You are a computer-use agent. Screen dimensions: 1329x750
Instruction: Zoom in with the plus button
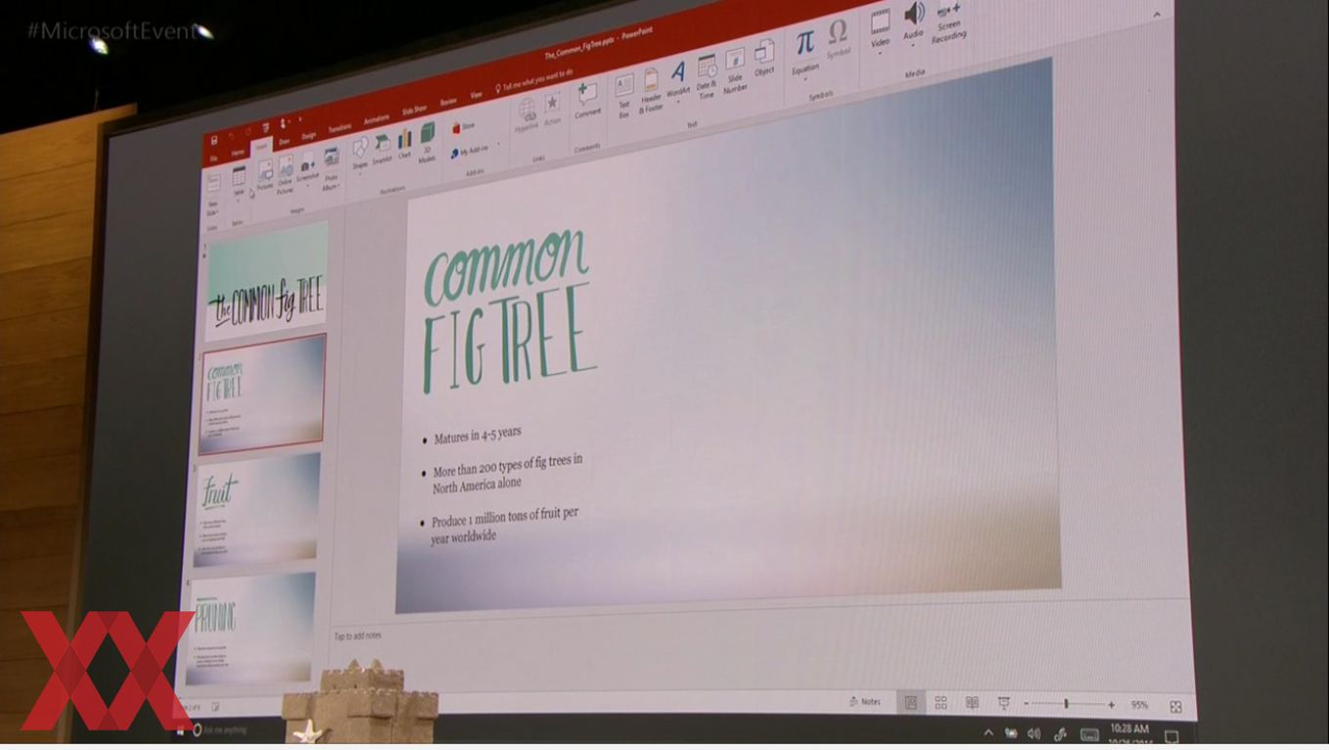tap(1111, 705)
